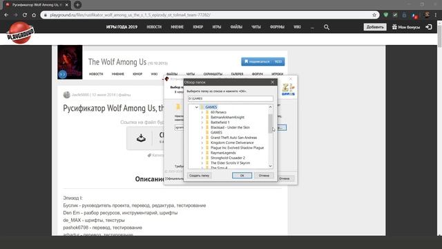Click OK in folder browse dialog
Screen dimensions: 442x249
[242, 176]
